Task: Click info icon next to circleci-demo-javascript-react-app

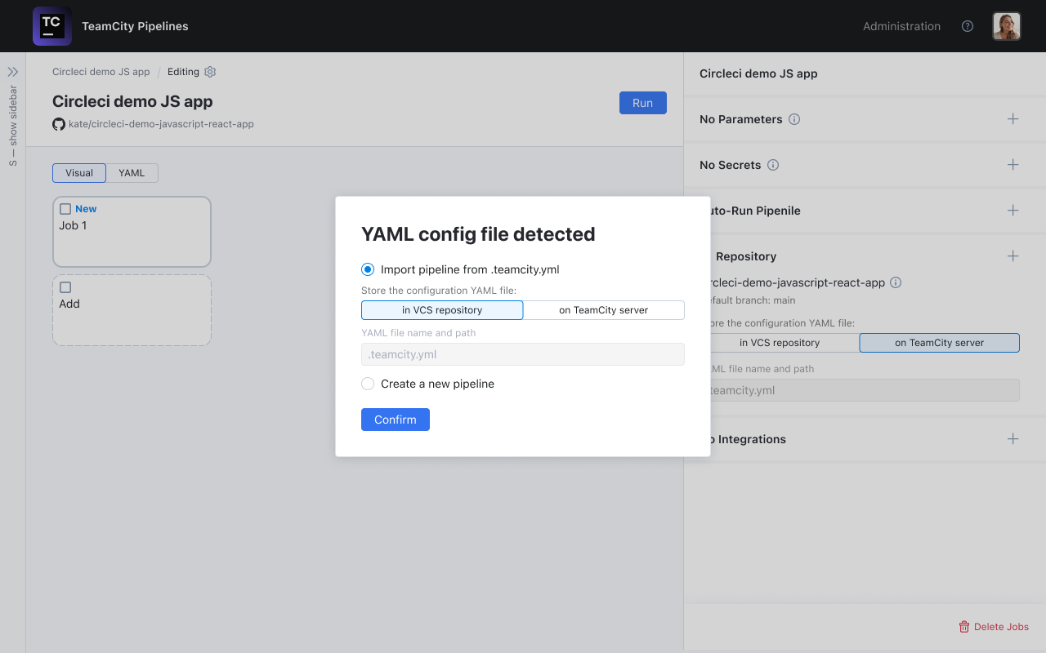Action: point(896,282)
